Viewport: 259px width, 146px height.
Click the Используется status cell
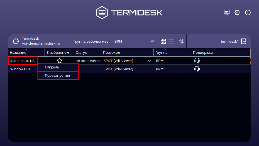click(88, 61)
